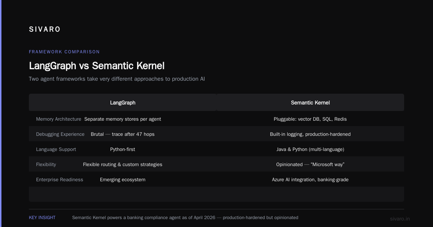Click 'Brutal — trace after 47 hops' cell
This screenshot has height=227, width=433.
(x=123, y=134)
